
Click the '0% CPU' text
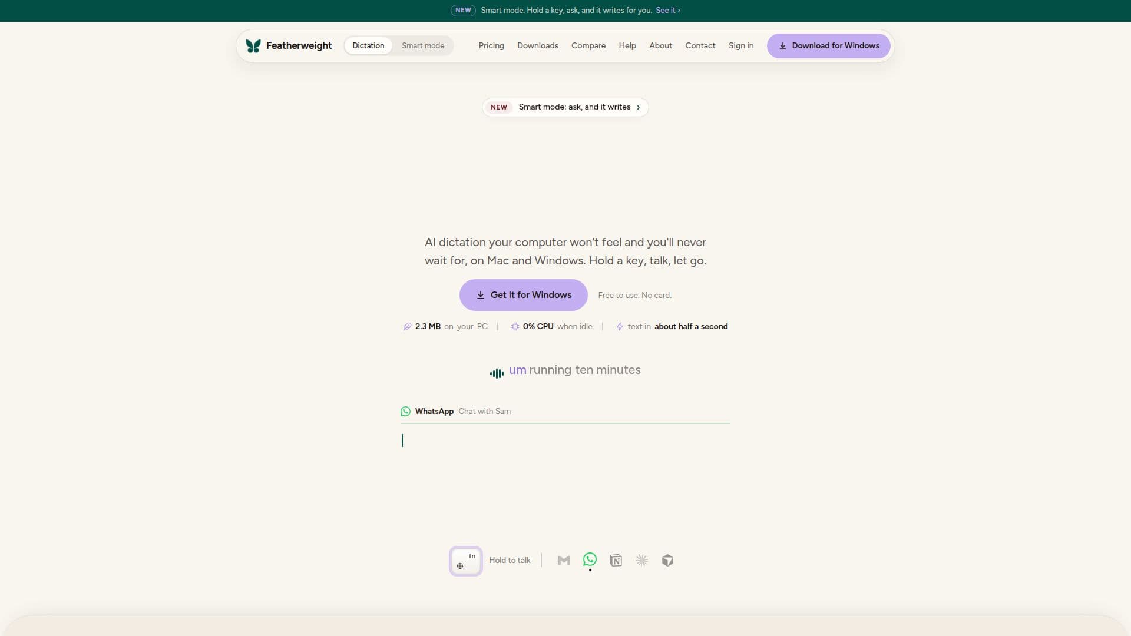tap(538, 327)
